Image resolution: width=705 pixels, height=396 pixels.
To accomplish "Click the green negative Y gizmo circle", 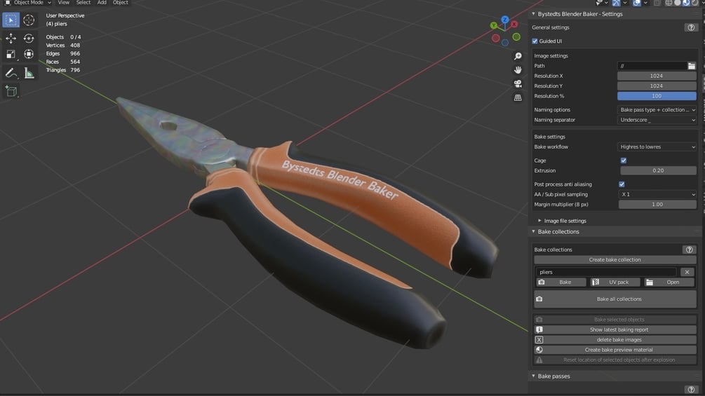I will pyautogui.click(x=516, y=37).
